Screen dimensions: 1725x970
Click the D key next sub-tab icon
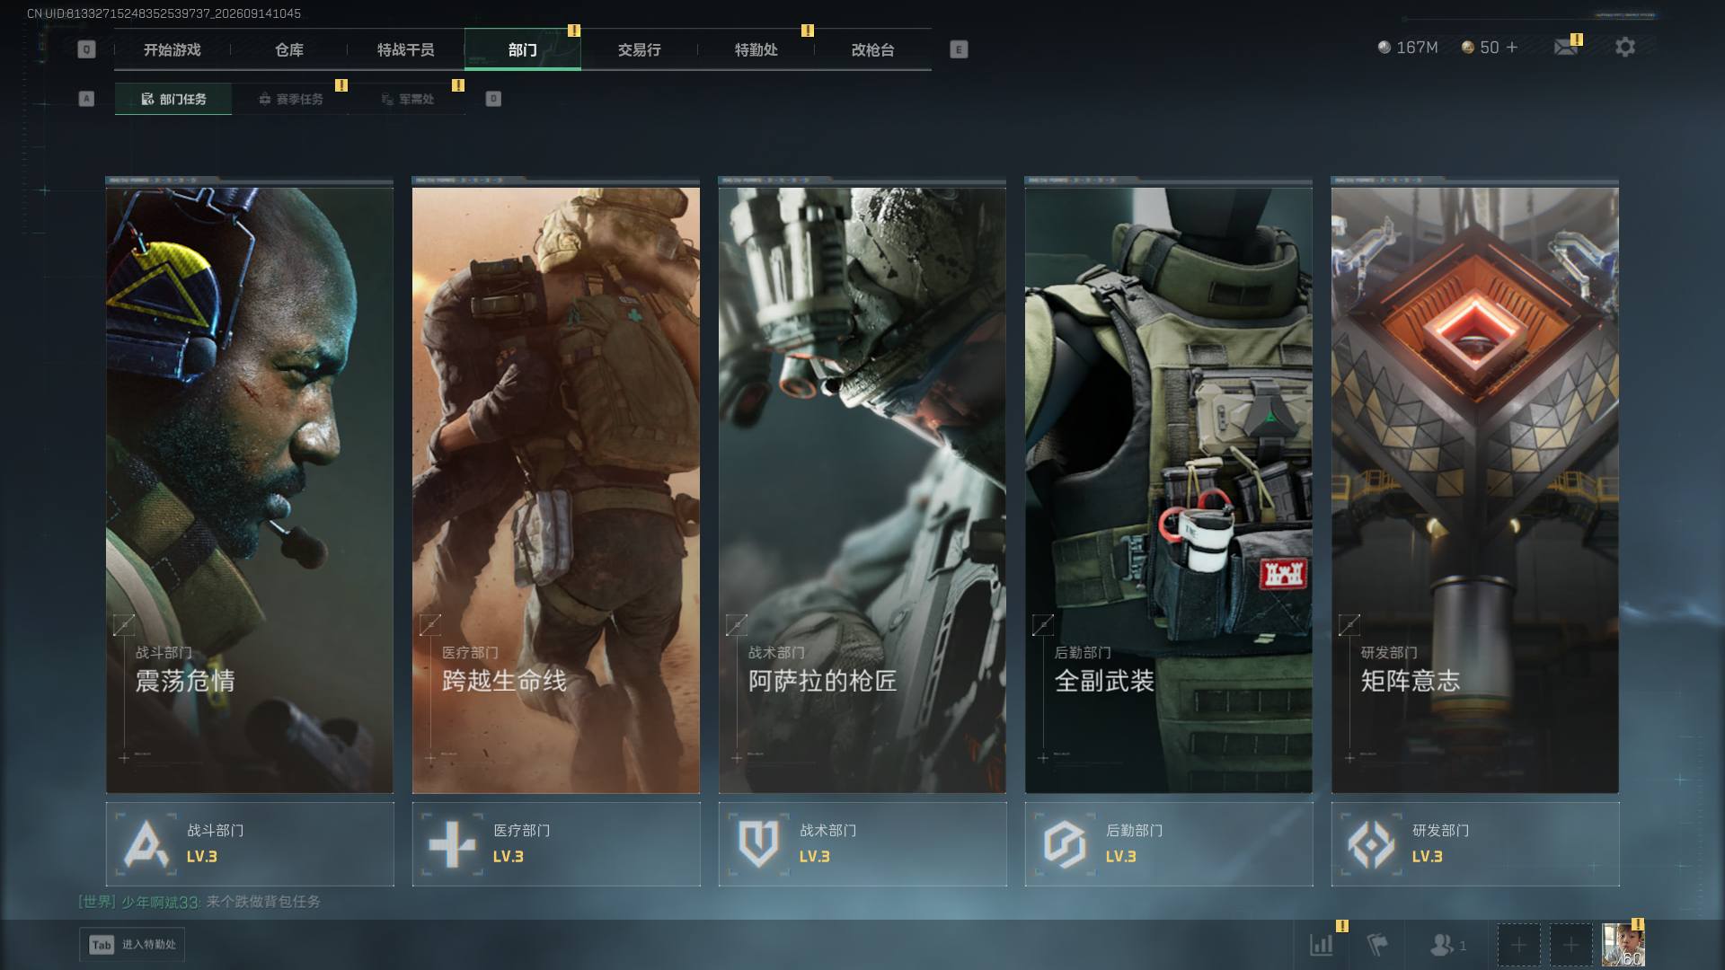[x=493, y=99]
